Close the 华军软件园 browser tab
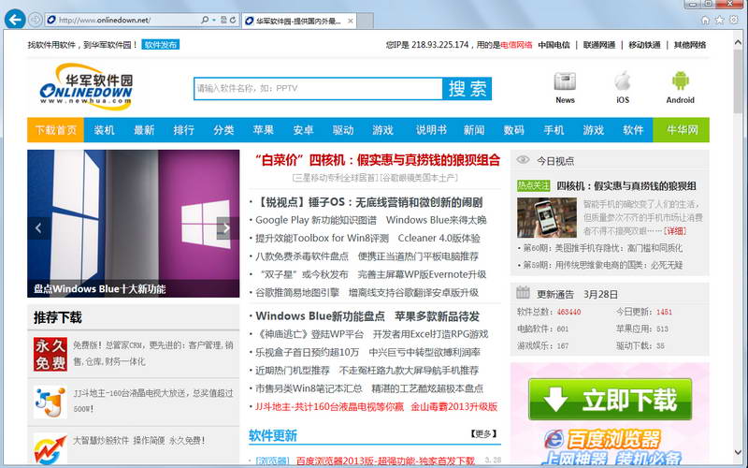748x468 pixels. [351, 21]
